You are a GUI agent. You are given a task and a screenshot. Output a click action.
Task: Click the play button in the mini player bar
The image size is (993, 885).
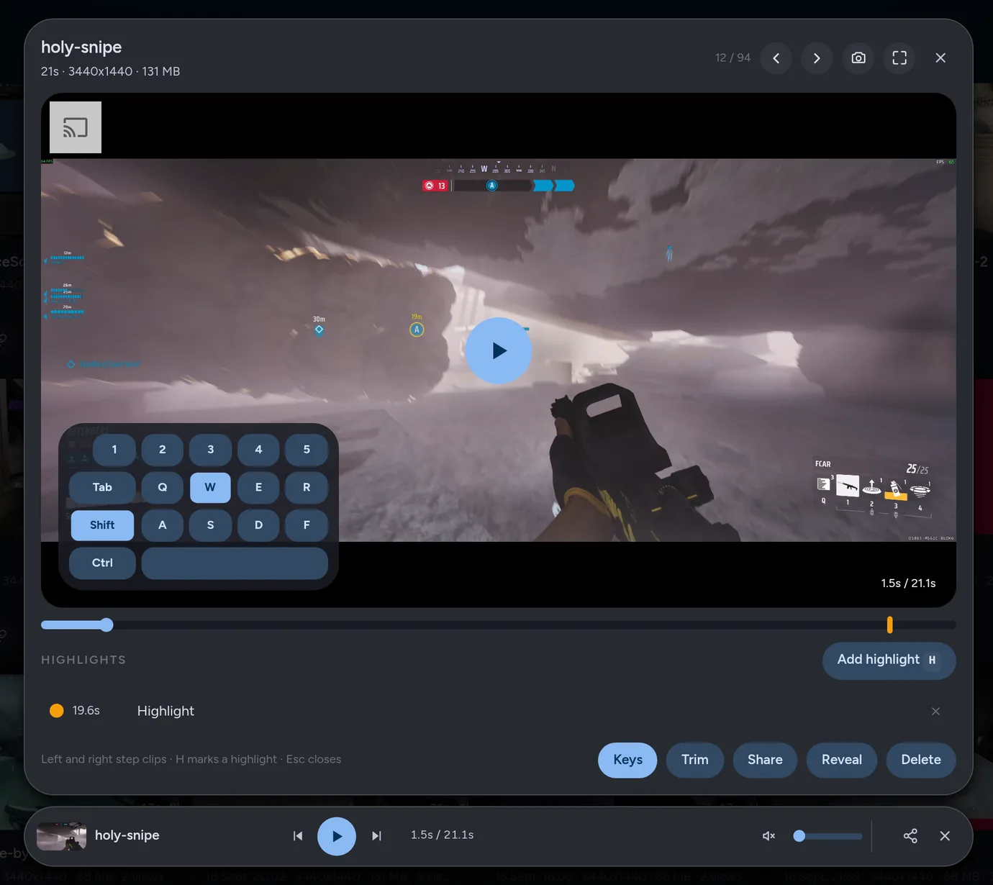click(337, 836)
